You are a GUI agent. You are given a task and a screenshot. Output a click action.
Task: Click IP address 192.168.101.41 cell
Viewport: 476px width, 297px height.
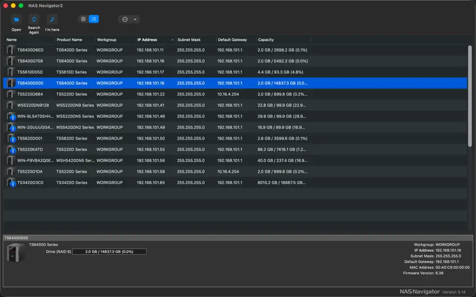click(150, 105)
